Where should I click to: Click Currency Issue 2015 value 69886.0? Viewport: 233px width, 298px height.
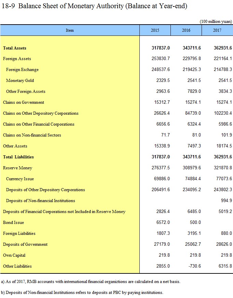point(162,179)
